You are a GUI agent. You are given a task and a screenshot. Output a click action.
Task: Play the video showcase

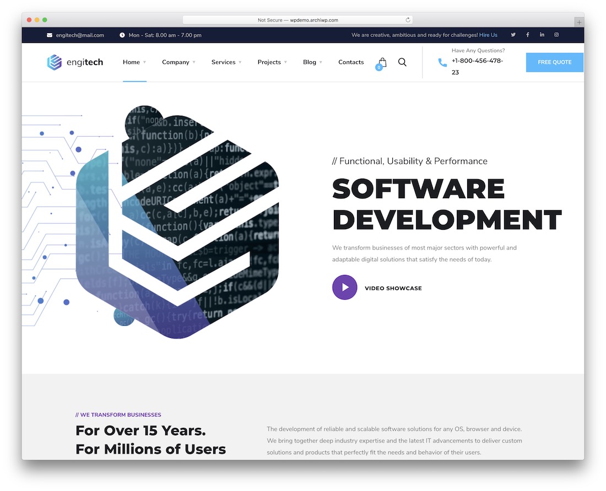tap(345, 288)
